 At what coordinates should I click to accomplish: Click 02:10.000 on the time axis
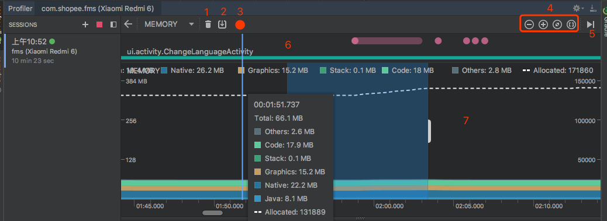click(550, 206)
